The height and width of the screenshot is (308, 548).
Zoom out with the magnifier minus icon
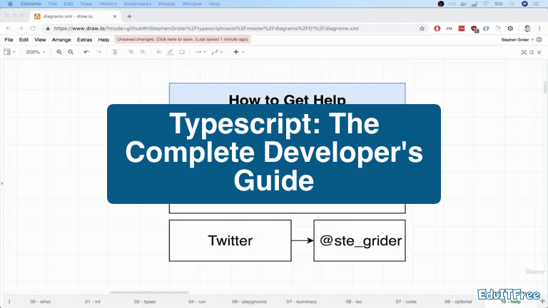point(71,52)
